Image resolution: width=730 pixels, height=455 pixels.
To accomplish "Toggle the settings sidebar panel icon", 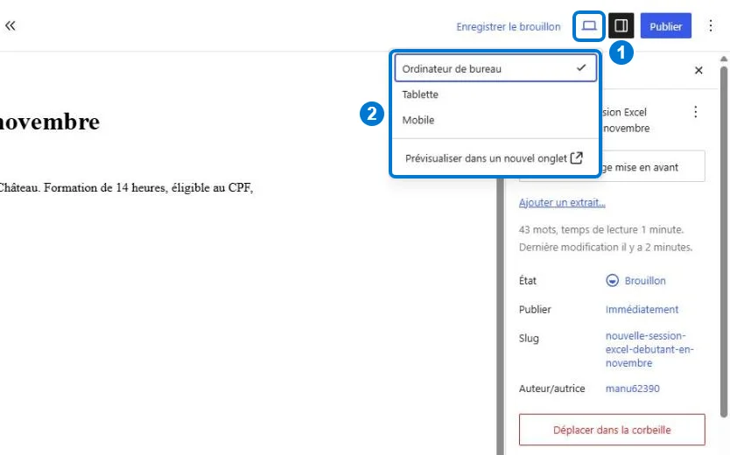I will pyautogui.click(x=621, y=25).
